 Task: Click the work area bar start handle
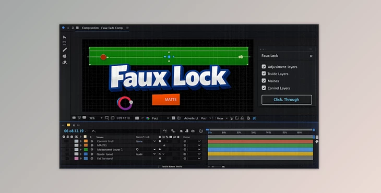coord(208,130)
